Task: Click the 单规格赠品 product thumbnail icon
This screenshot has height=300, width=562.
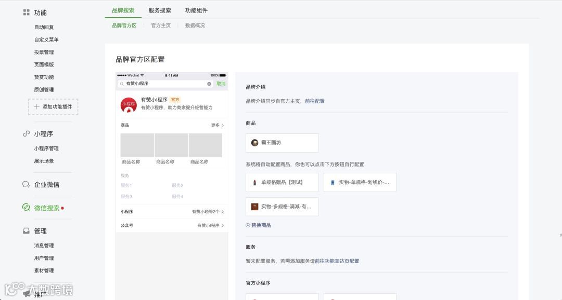Action: (x=255, y=182)
